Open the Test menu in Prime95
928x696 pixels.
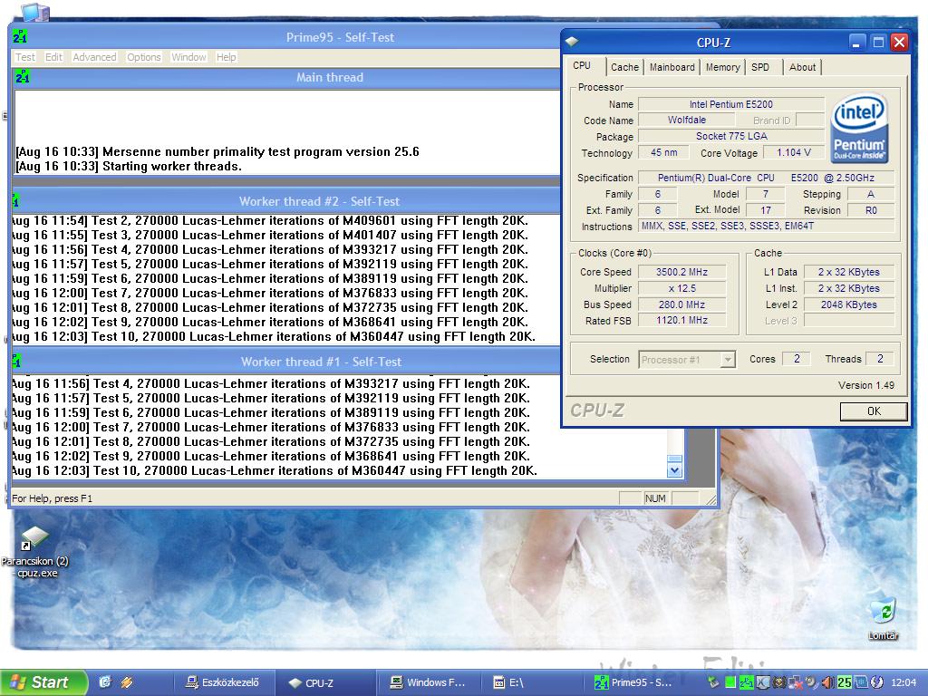click(24, 57)
